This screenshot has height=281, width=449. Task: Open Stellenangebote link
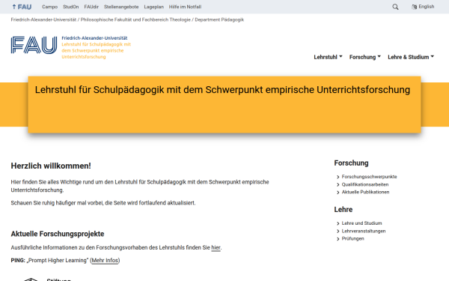coord(121,7)
